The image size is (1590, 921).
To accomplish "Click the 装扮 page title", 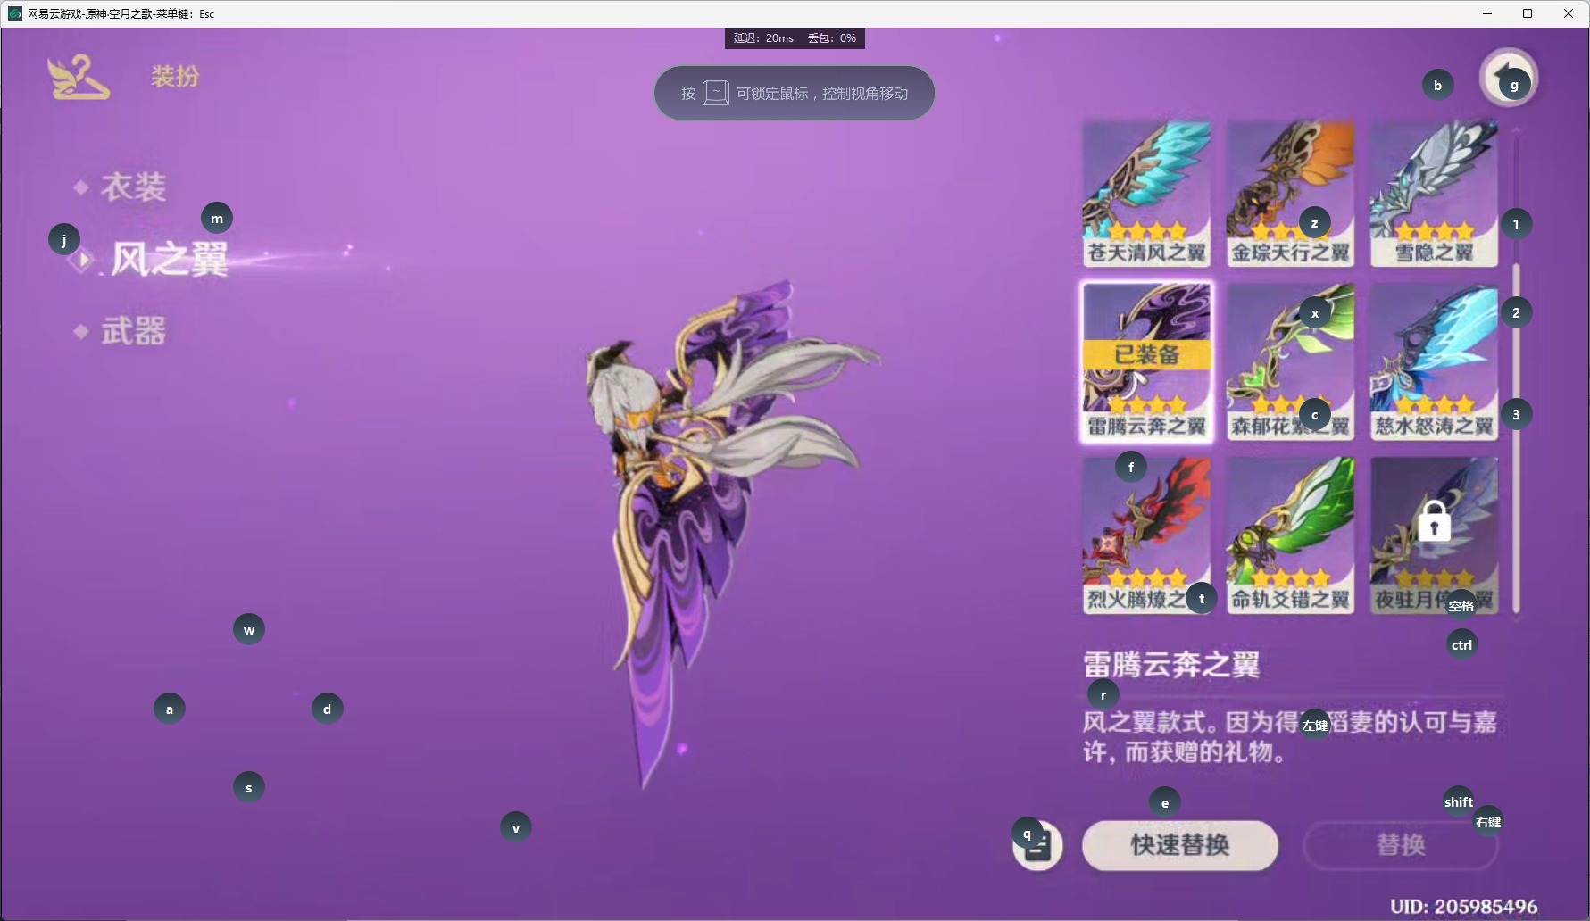I will (175, 77).
